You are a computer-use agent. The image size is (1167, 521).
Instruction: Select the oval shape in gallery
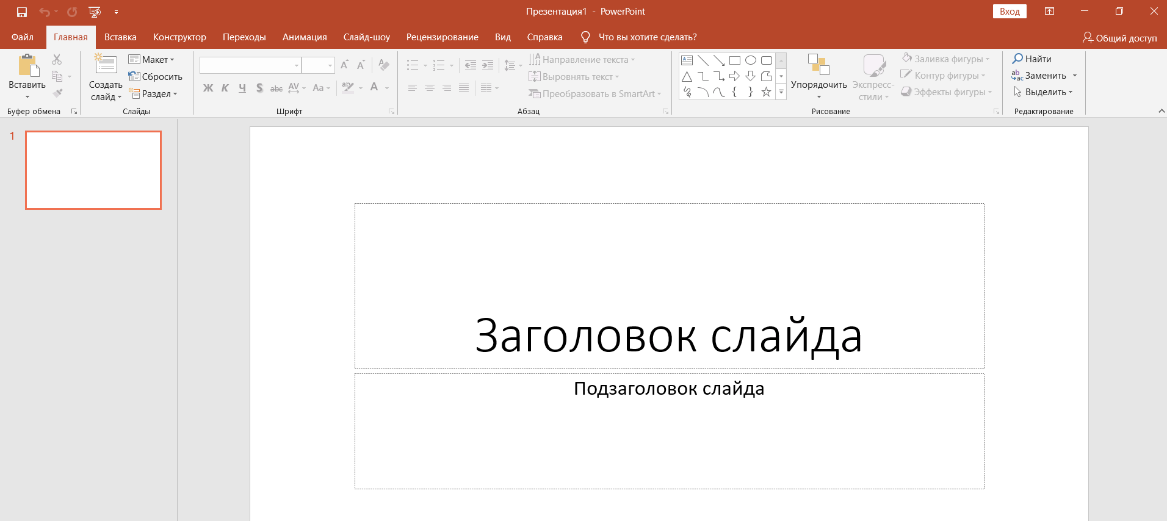tap(751, 60)
